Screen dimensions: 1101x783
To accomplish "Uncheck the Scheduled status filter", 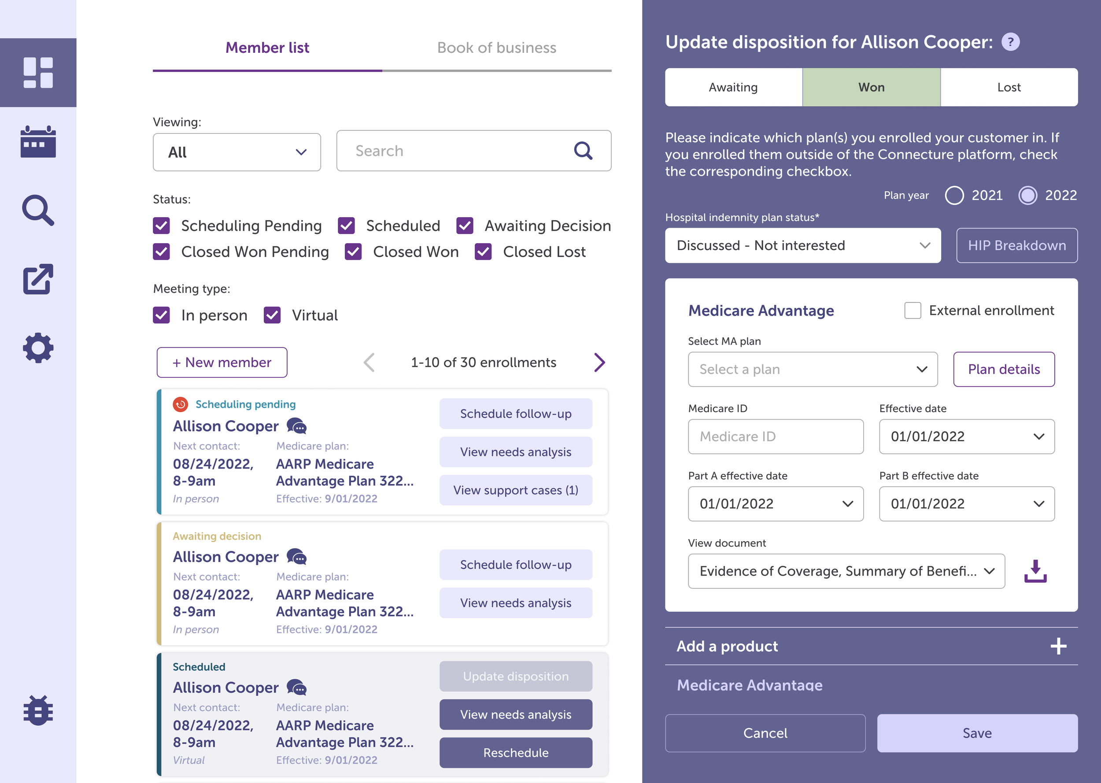I will point(347,225).
